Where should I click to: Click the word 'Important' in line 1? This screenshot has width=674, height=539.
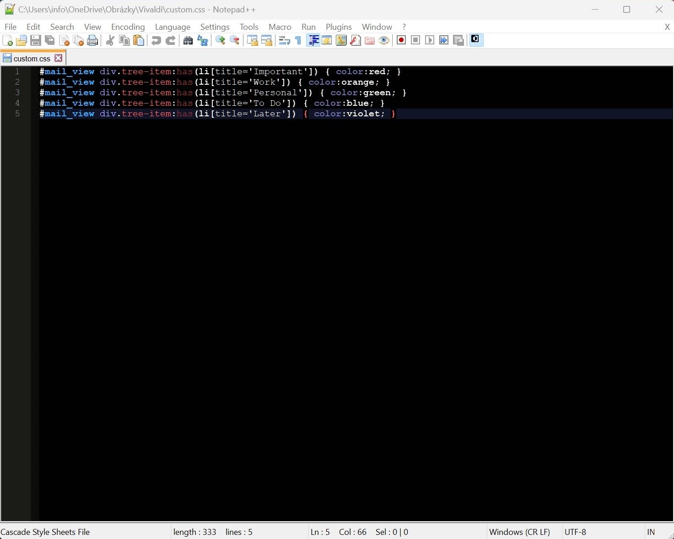point(278,71)
